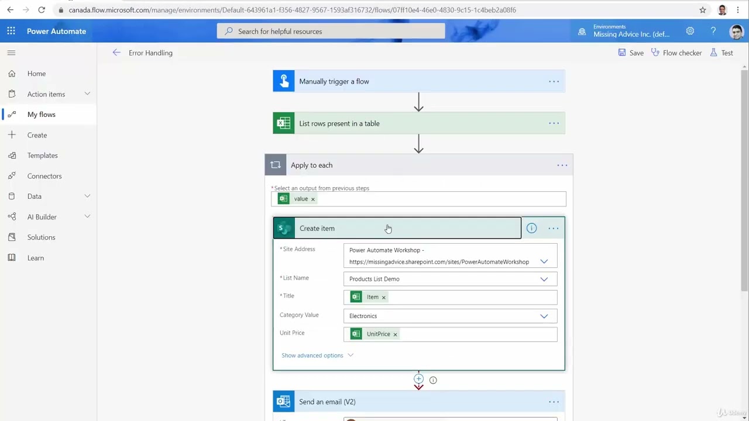Screen dimensions: 749x421
Task: Open the menu dots on Manually trigger a flow
Action: pos(554,81)
